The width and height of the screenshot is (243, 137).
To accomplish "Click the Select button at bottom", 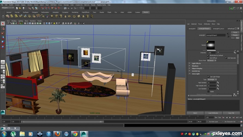I will (195, 113).
